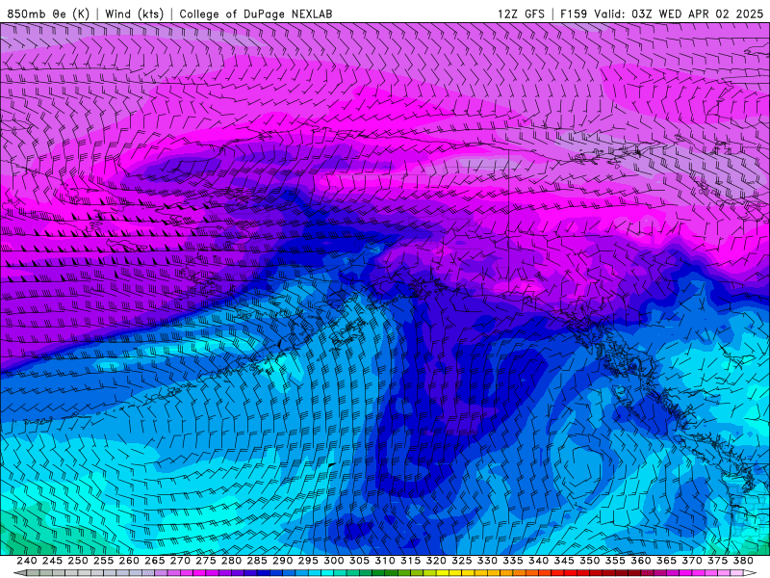The height and width of the screenshot is (578, 770).
Task: Click 'College of DuPage NEXLAB' header text
Action: pyautogui.click(x=256, y=14)
